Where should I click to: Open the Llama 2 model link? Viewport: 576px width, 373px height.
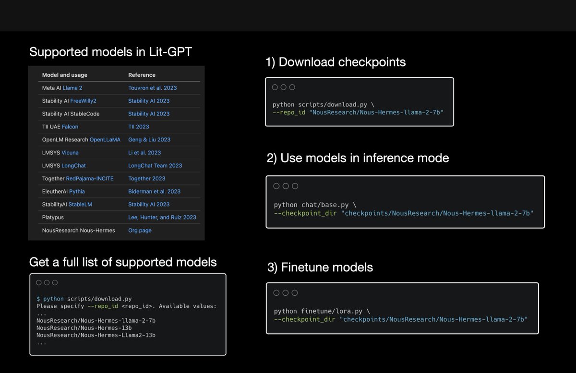click(72, 88)
